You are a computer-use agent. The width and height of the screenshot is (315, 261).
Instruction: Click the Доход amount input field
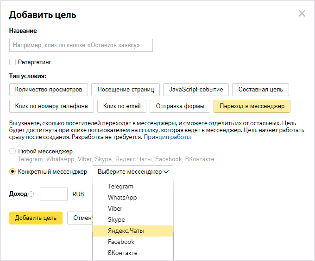pos(54,194)
